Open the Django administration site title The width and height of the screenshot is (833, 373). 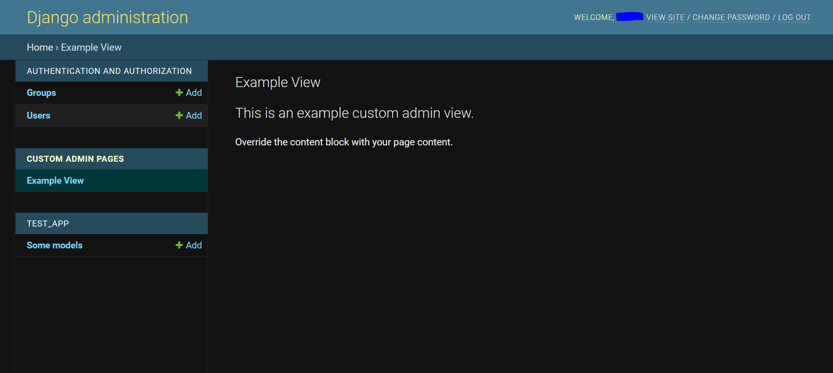click(x=107, y=17)
